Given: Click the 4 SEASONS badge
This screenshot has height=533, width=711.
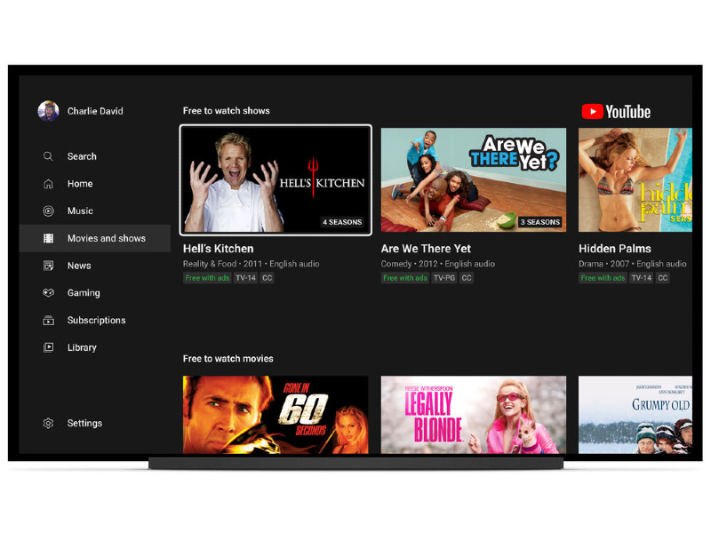Looking at the screenshot, I should tap(342, 222).
